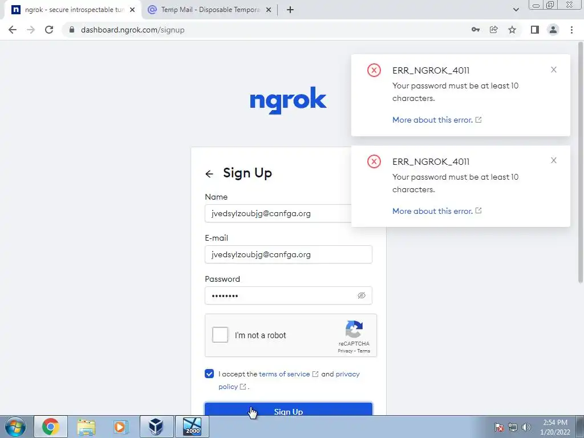
Task: Open the Chrome profile avatar menu
Action: pos(553,30)
